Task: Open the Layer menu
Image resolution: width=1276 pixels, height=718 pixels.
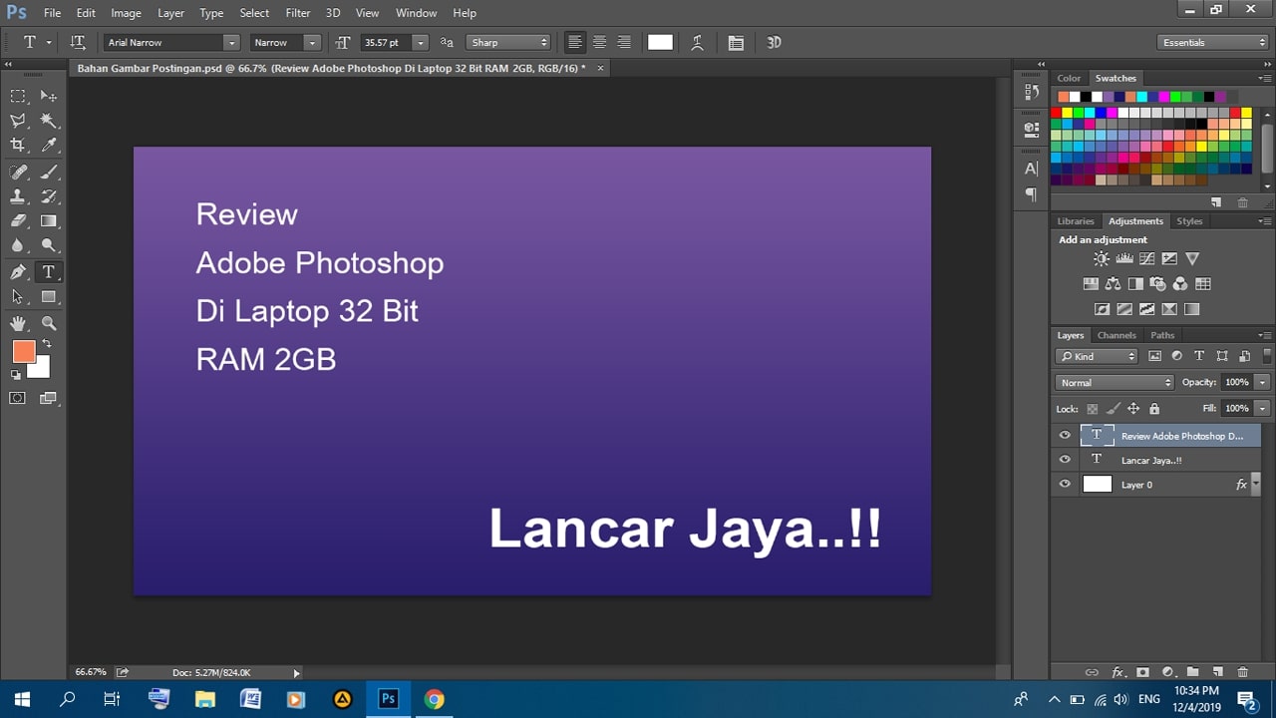Action: click(x=170, y=13)
